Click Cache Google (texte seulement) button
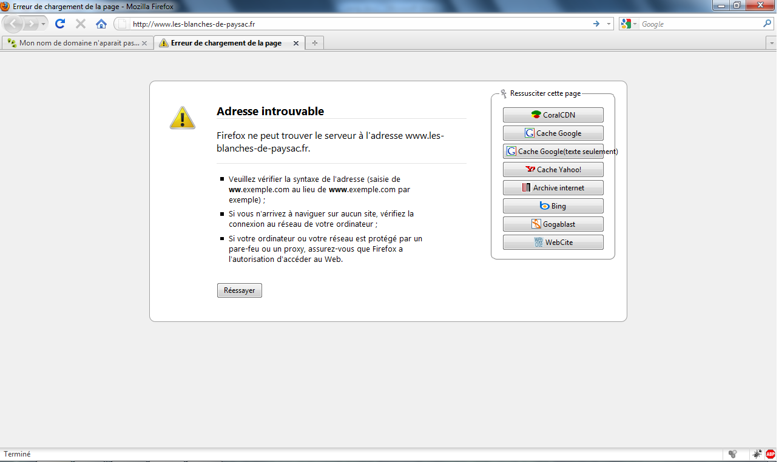This screenshot has width=779, height=462. [553, 152]
